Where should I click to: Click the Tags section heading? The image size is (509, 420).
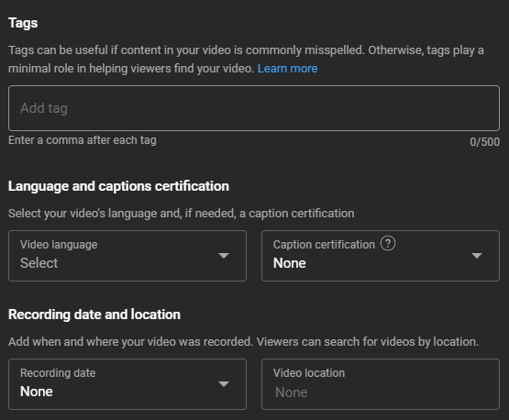[23, 23]
